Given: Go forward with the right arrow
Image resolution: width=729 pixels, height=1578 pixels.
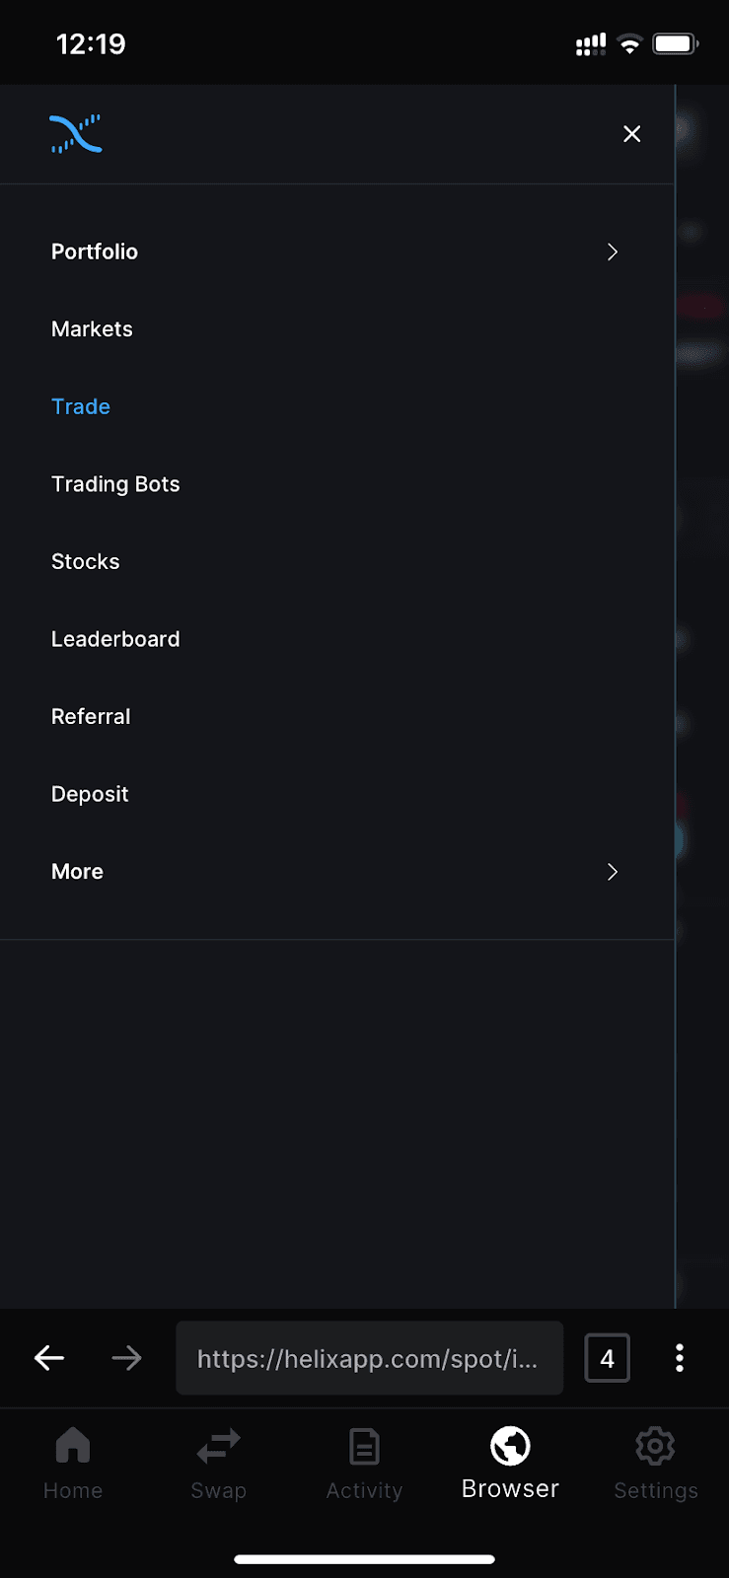Looking at the screenshot, I should pyautogui.click(x=126, y=1358).
